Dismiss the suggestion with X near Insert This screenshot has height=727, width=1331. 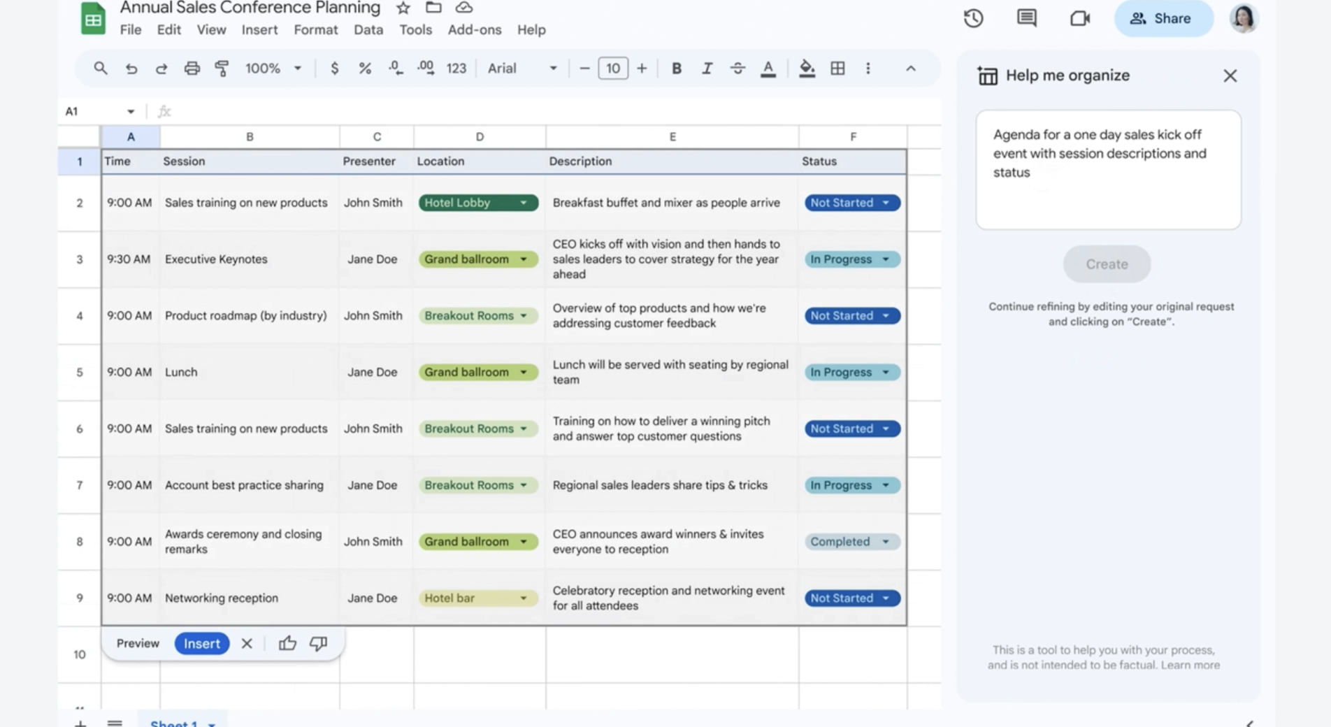pyautogui.click(x=247, y=644)
